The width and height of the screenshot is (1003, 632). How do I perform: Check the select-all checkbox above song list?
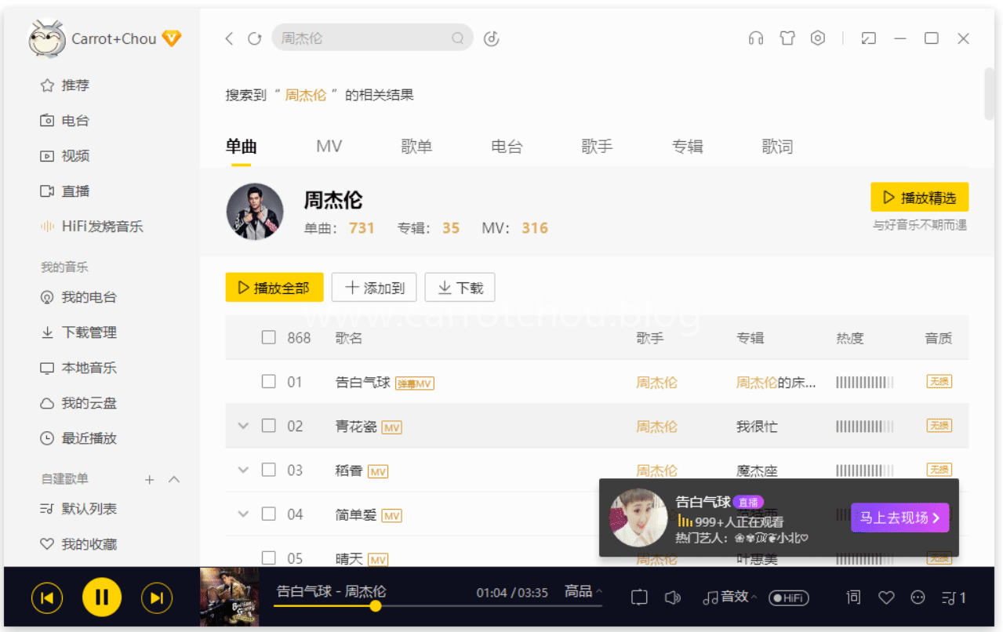pyautogui.click(x=270, y=337)
